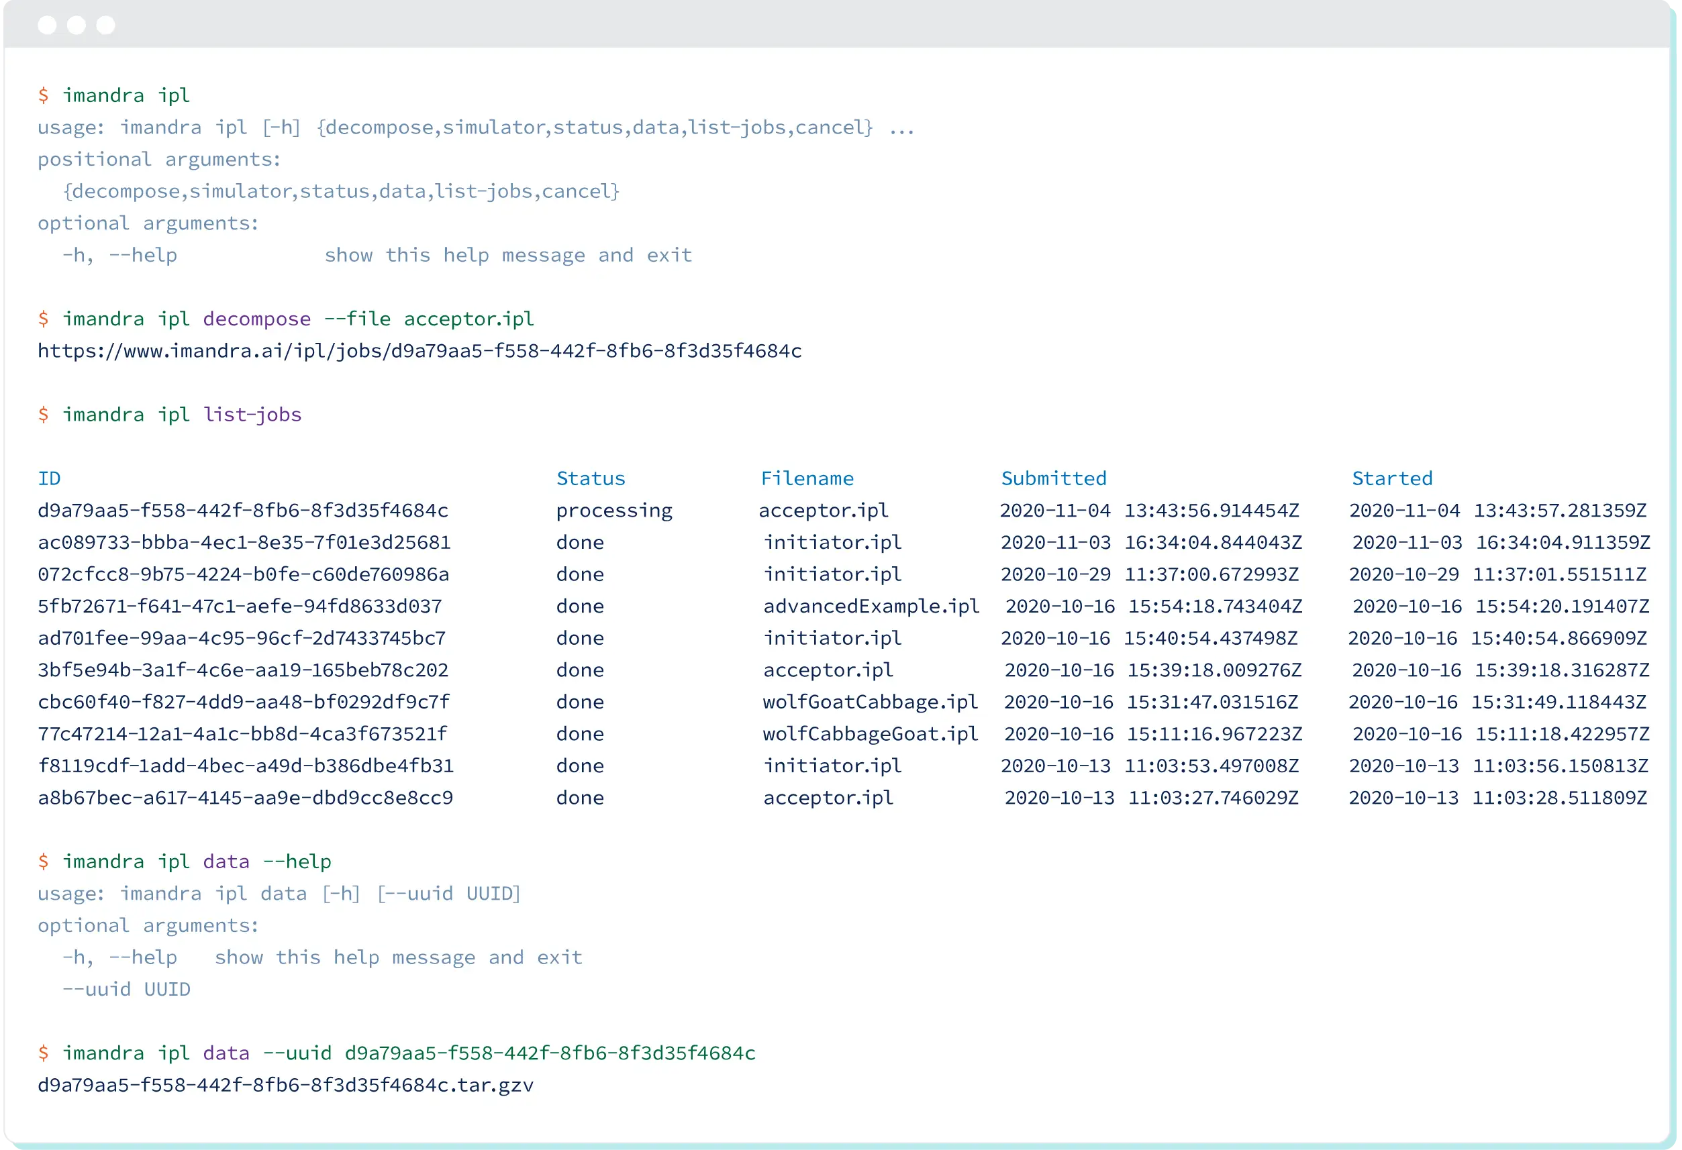Click started time 2020-10-16 15:39:18.316287Z
This screenshot has height=1150, width=1682.
tap(1500, 670)
